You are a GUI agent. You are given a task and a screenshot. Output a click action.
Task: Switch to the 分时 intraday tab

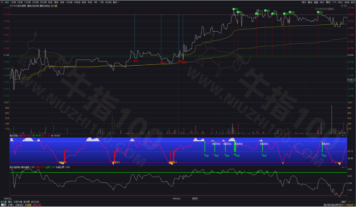coord(7,2)
